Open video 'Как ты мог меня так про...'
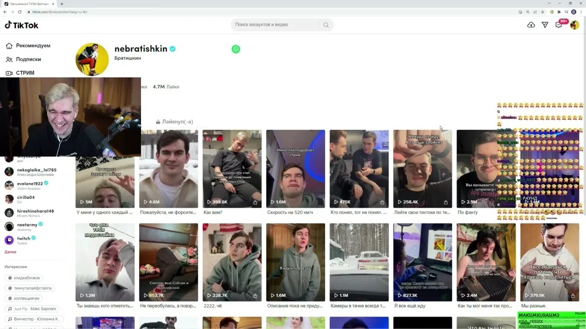 point(486,262)
